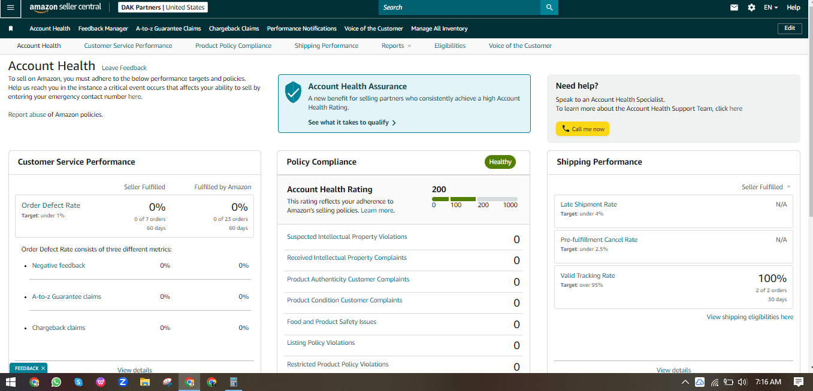Click the Call me now button
This screenshot has width=813, height=391.
[x=582, y=129]
